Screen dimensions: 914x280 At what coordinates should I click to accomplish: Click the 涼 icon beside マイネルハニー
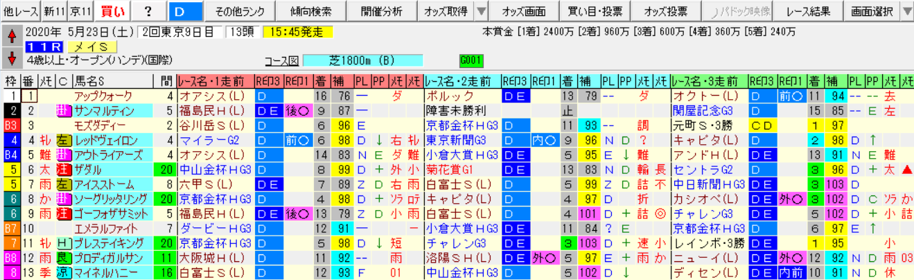click(63, 274)
